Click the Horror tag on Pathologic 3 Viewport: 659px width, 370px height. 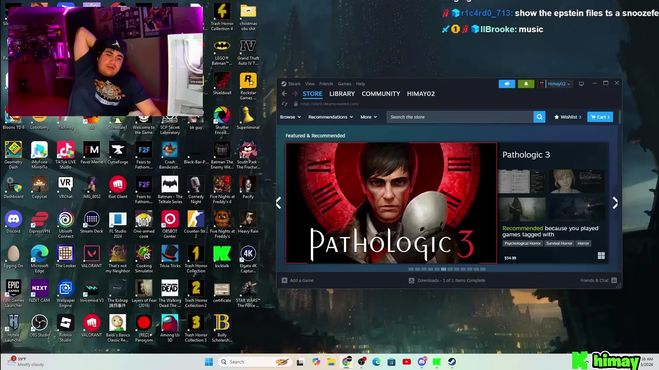(583, 244)
